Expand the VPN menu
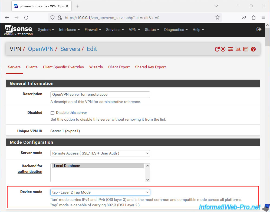Screen dimensions: 270x212 134,30
